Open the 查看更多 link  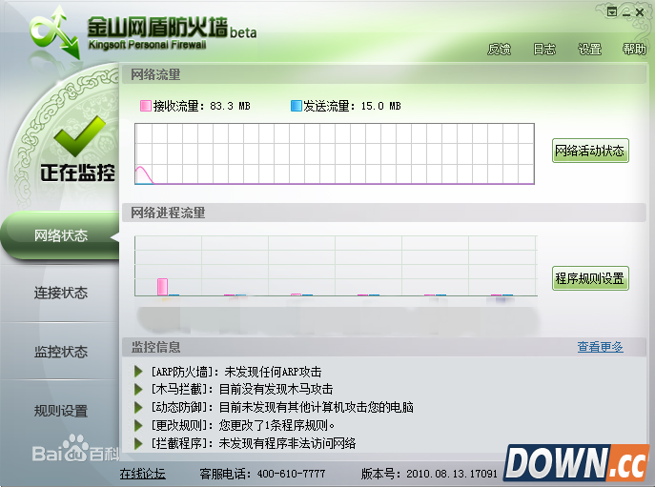pos(601,347)
